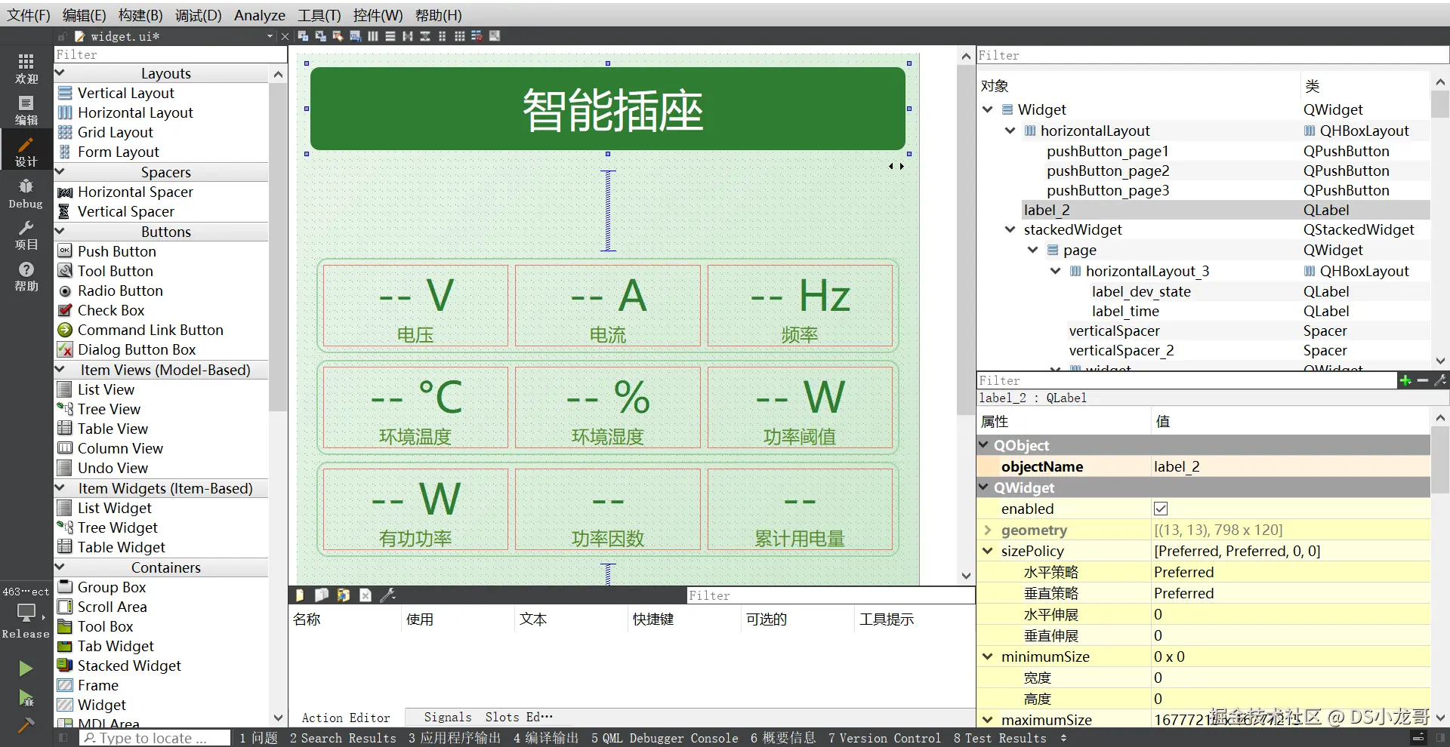Switch to the Signals Slots Editor tab

[488, 717]
